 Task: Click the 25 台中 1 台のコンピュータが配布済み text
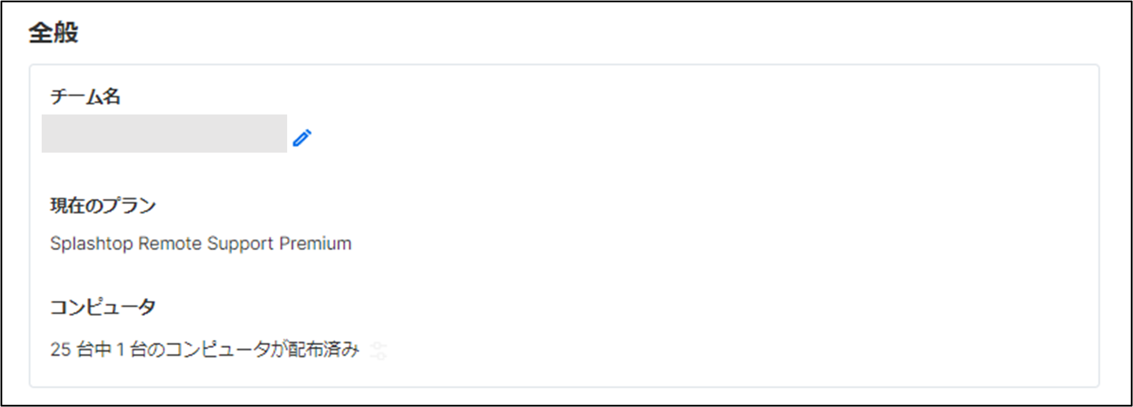(x=204, y=350)
